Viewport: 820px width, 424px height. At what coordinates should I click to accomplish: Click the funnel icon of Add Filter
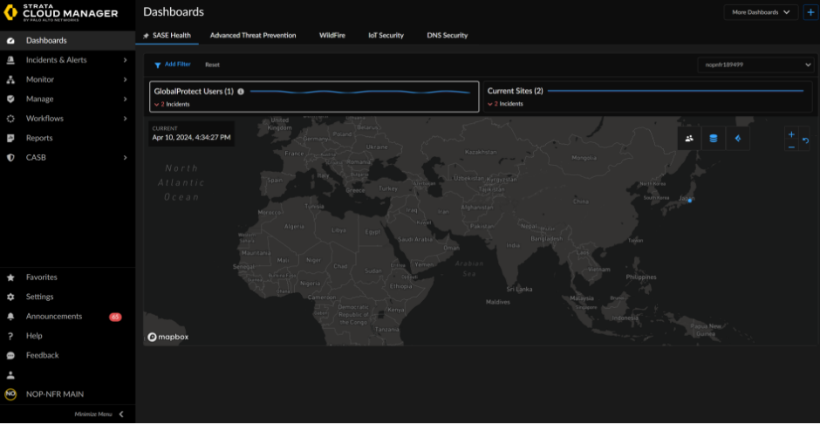pos(157,65)
